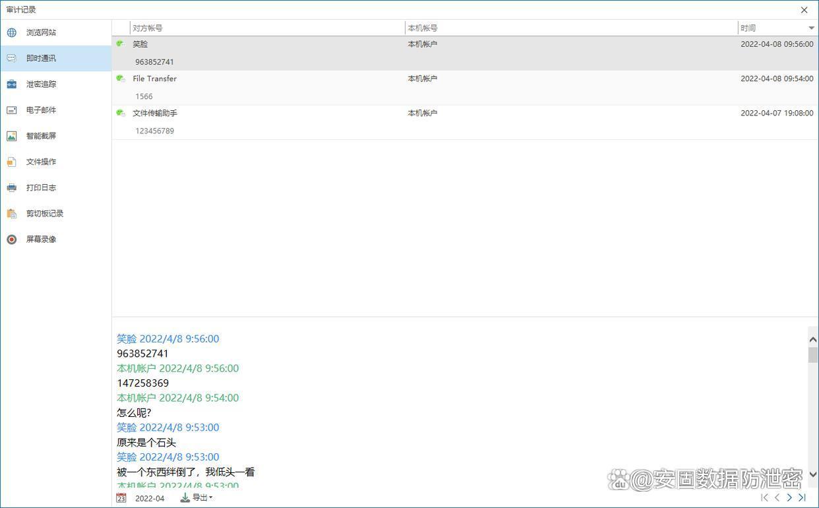The height and width of the screenshot is (508, 819).
Task: Click the chat message 怎么呢?
Action: click(x=134, y=413)
